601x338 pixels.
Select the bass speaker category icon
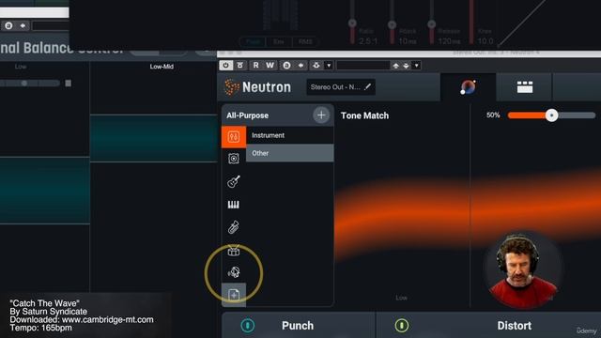click(234, 159)
